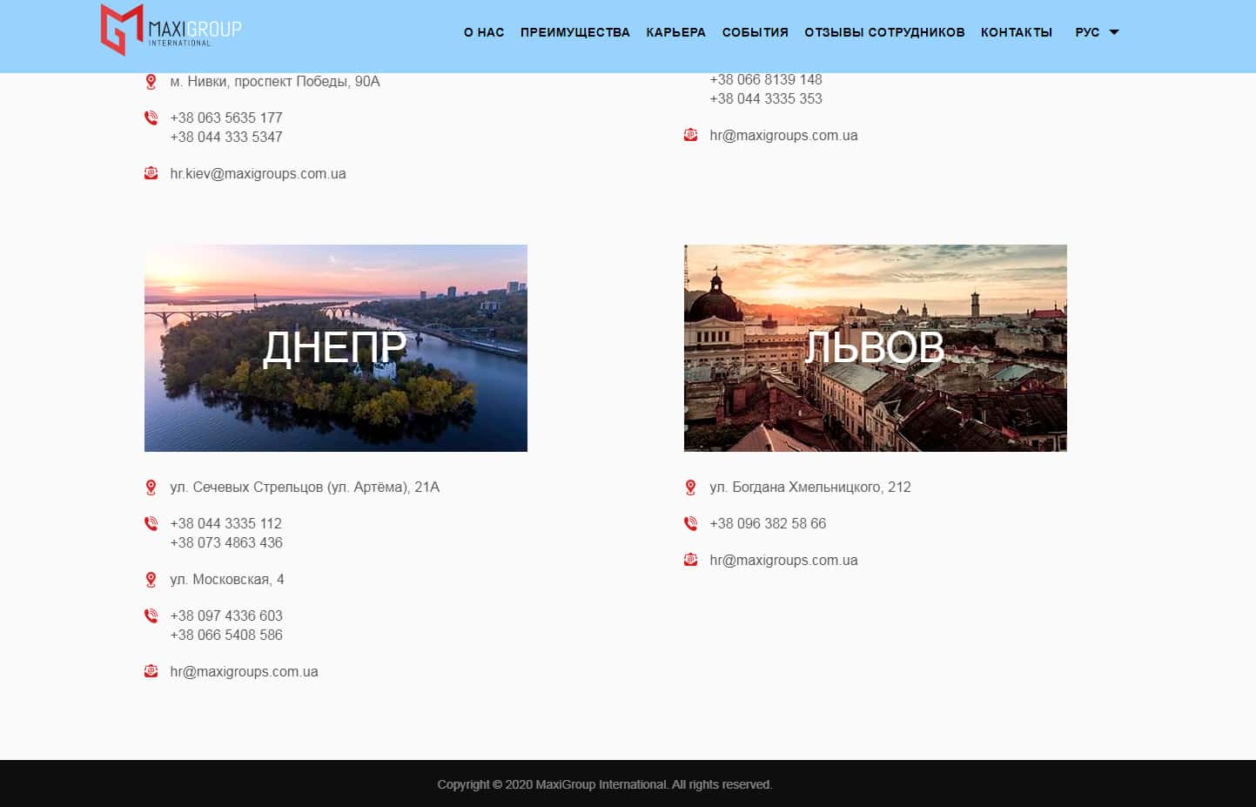The width and height of the screenshot is (1256, 807).
Task: Click location pin icon beside проспект Победы address
Action: click(x=151, y=82)
